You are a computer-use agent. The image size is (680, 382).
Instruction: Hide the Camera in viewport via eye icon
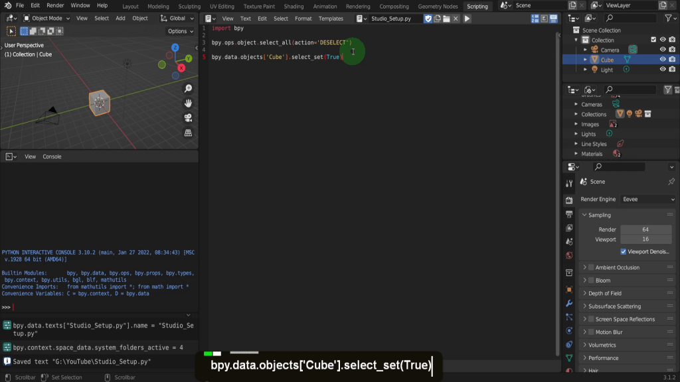pos(662,50)
